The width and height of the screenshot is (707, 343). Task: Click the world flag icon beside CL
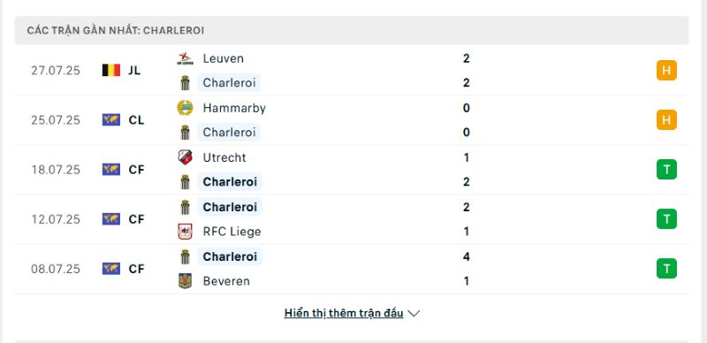(111, 119)
